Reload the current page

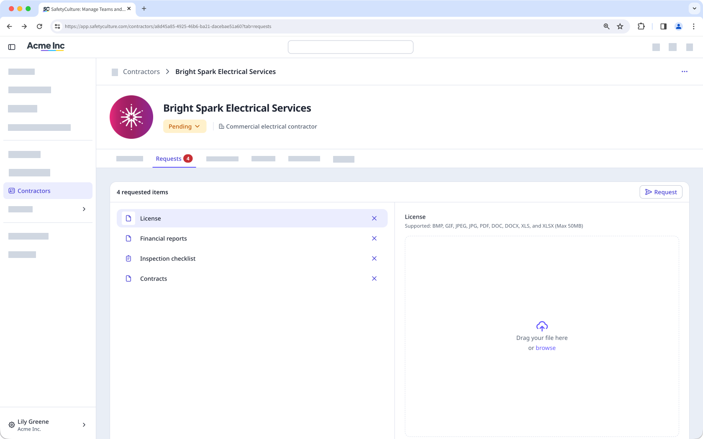39,26
